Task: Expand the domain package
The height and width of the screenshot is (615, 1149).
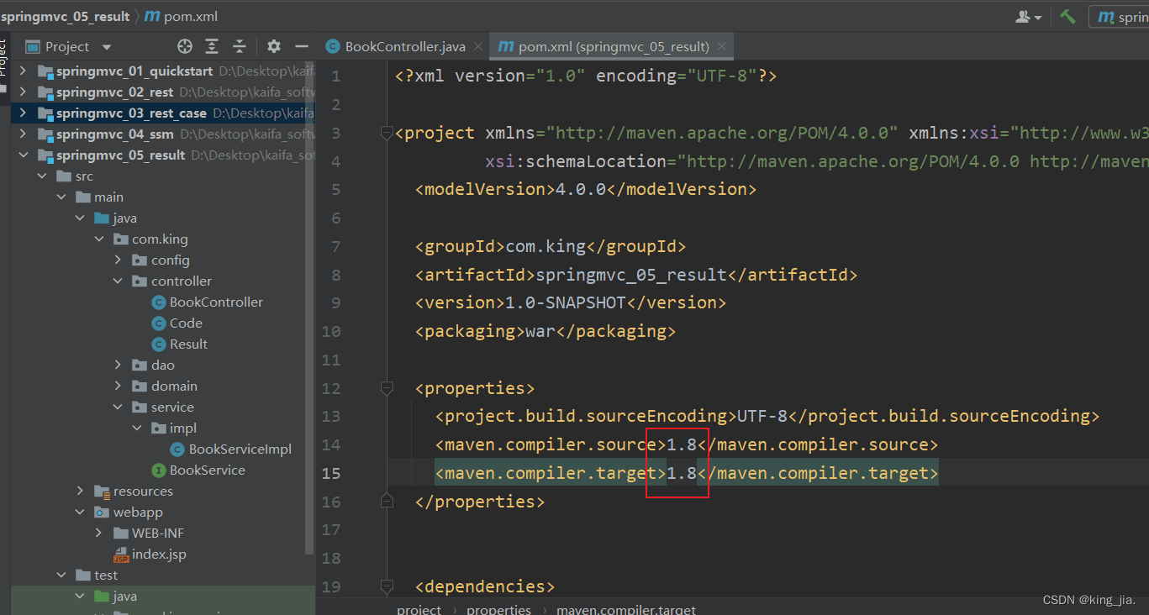Action: [x=119, y=386]
